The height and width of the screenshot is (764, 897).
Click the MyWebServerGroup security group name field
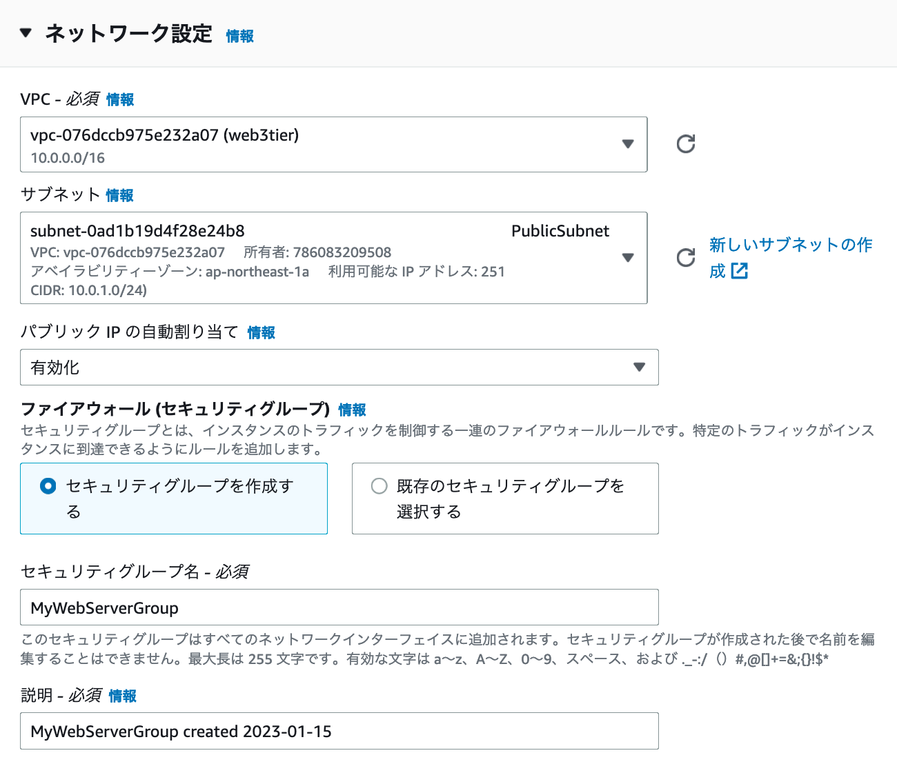pyautogui.click(x=338, y=607)
